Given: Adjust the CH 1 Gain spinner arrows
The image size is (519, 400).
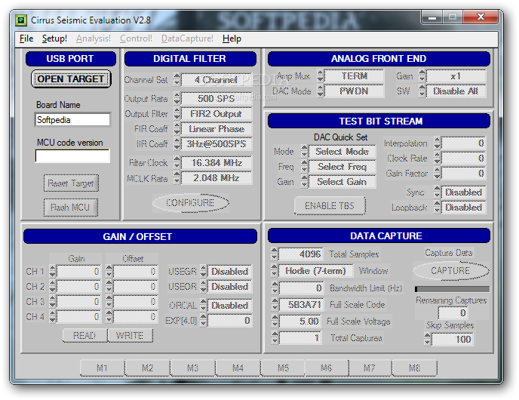Looking at the screenshot, I should (52, 271).
